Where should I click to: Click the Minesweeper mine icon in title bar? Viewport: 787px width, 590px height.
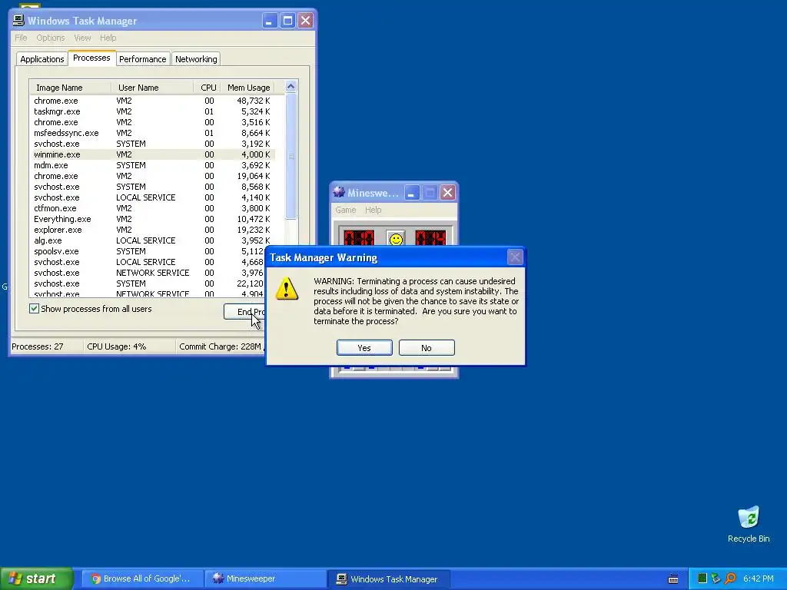(339, 192)
